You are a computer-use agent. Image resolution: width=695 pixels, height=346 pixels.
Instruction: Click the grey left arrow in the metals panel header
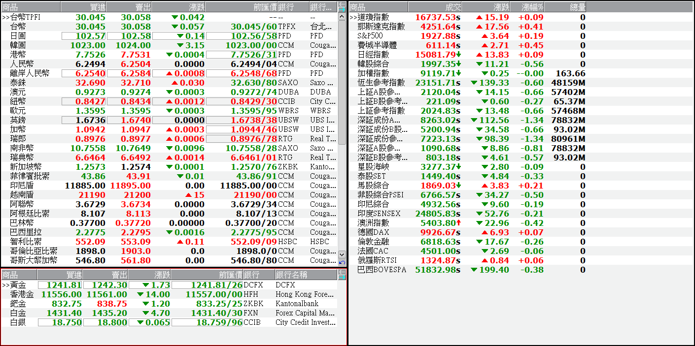click(x=342, y=272)
